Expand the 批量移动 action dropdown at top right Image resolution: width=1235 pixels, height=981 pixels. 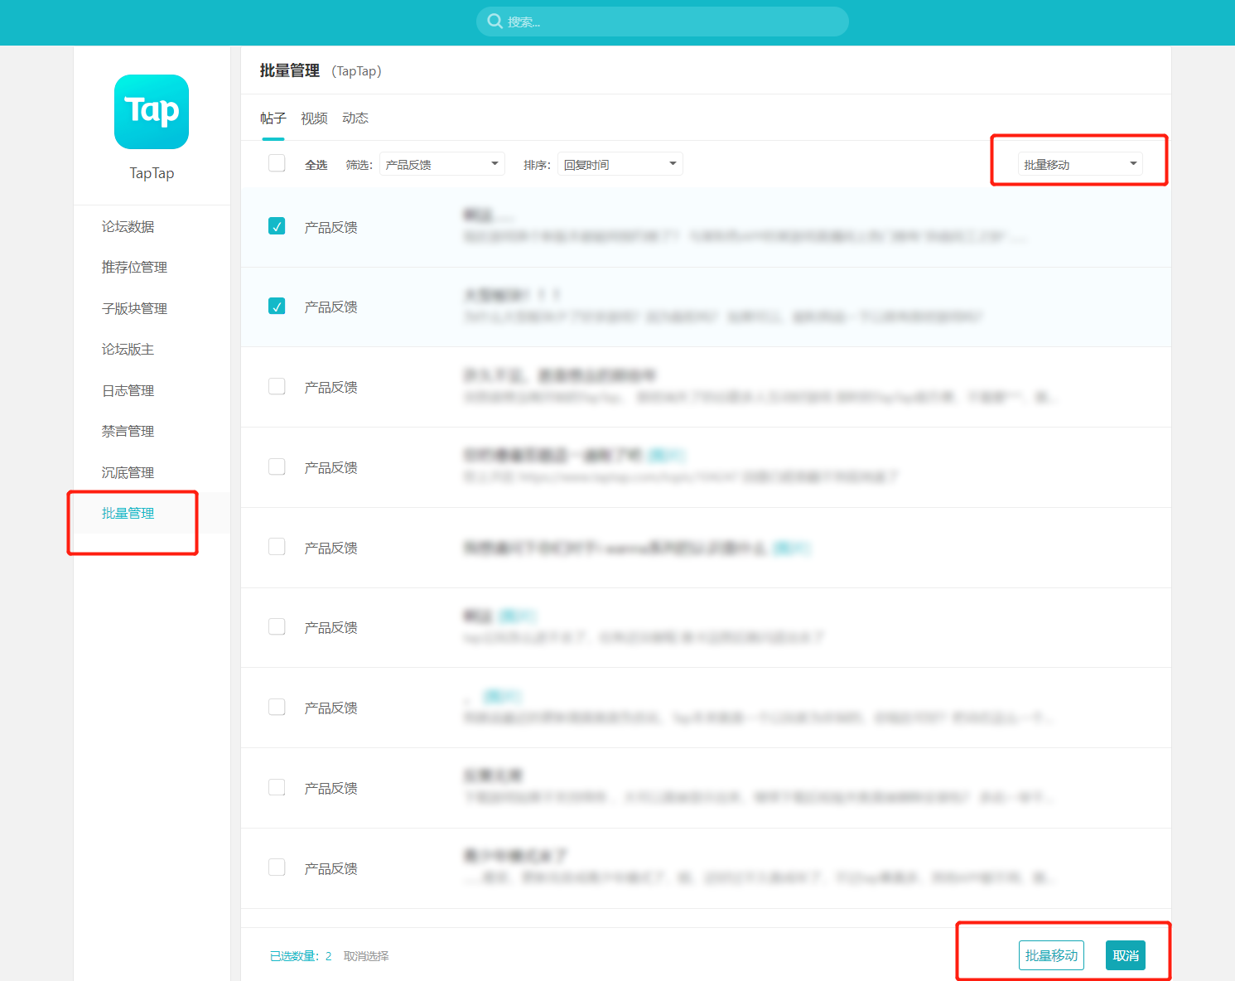[1079, 164]
